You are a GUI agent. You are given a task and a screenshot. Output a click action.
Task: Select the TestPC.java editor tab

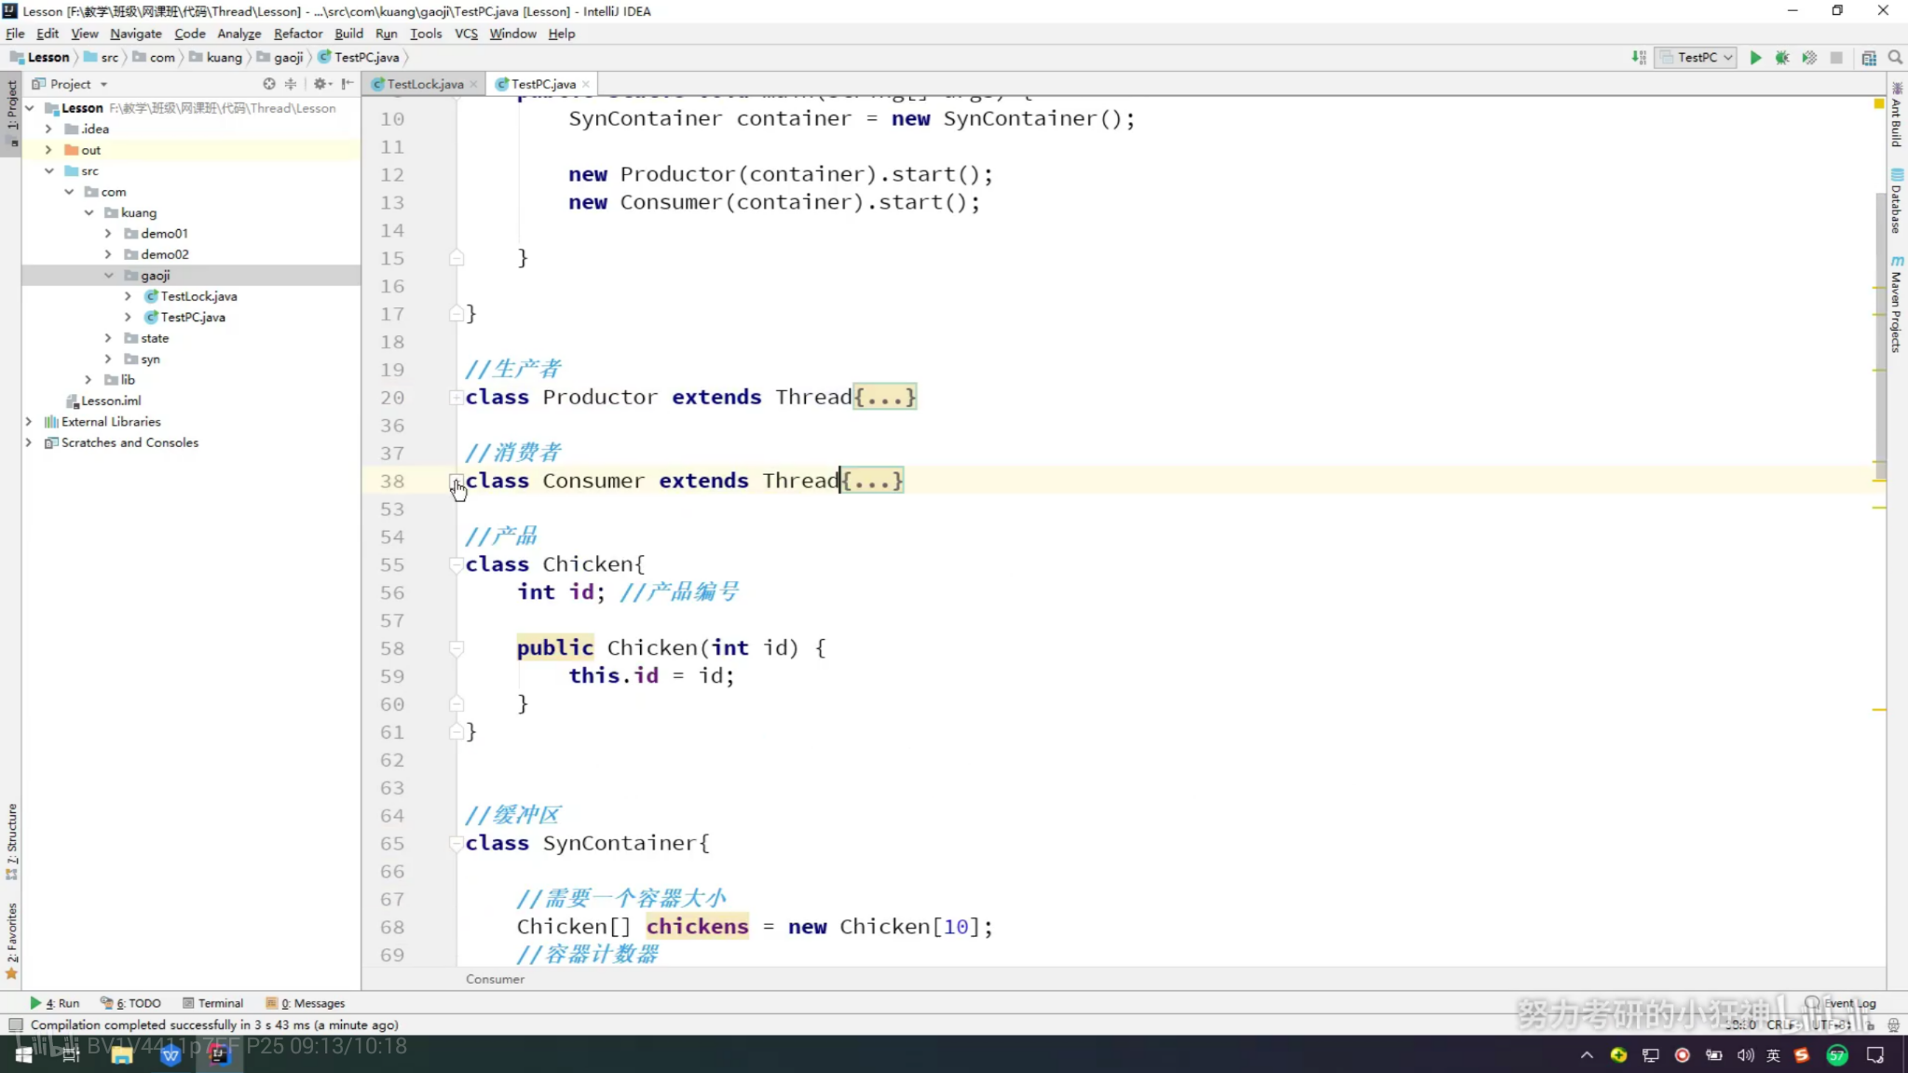click(543, 84)
